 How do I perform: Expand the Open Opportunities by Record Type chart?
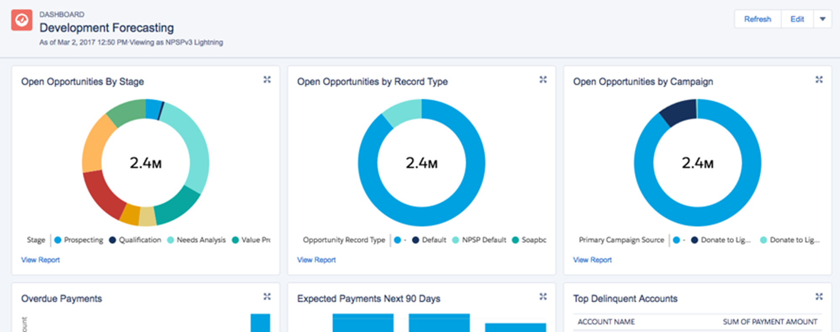(543, 80)
